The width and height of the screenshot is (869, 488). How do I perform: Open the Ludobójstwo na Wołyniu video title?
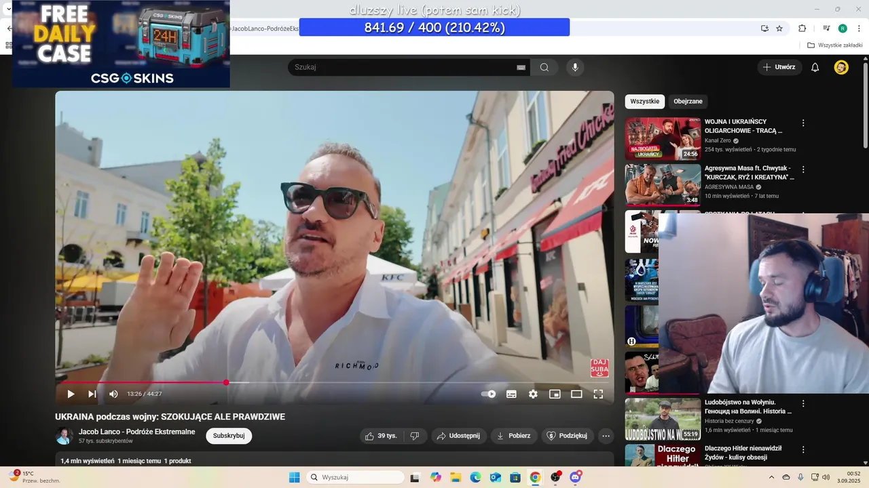pos(748,407)
